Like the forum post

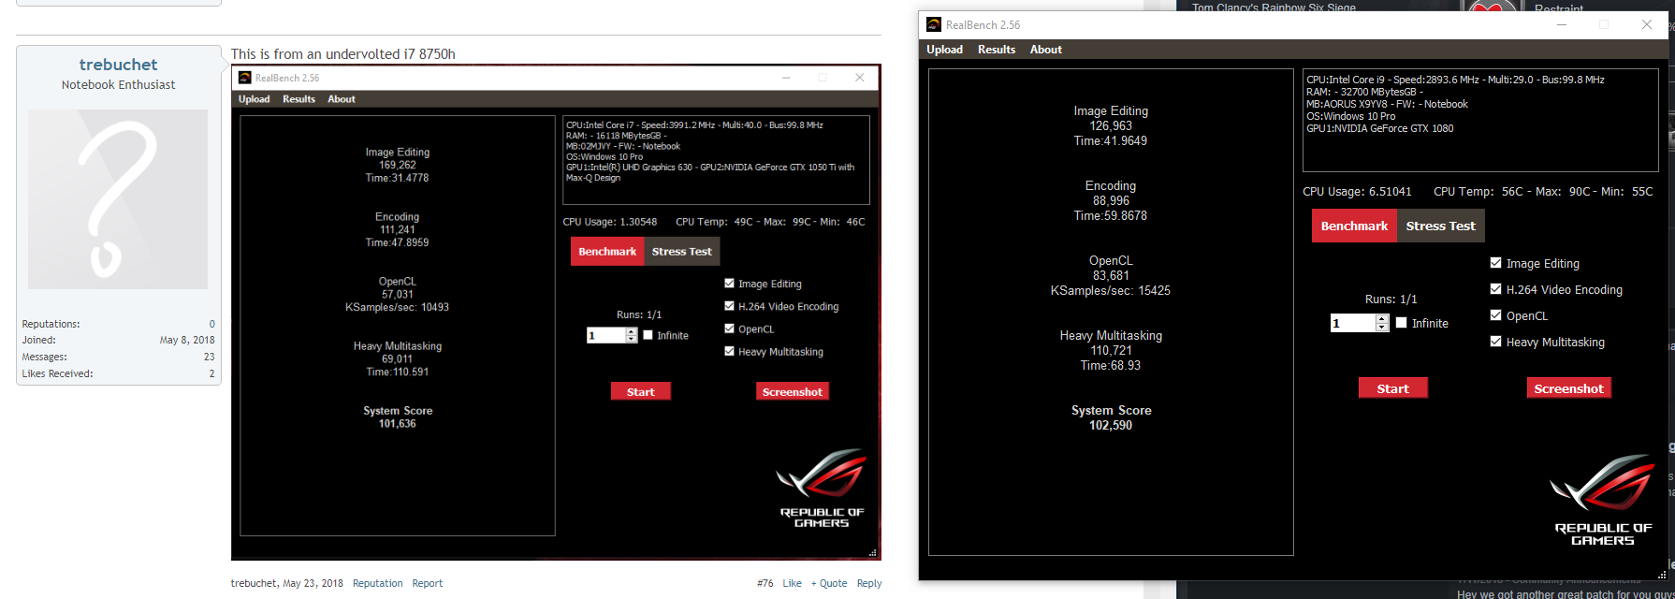[792, 583]
